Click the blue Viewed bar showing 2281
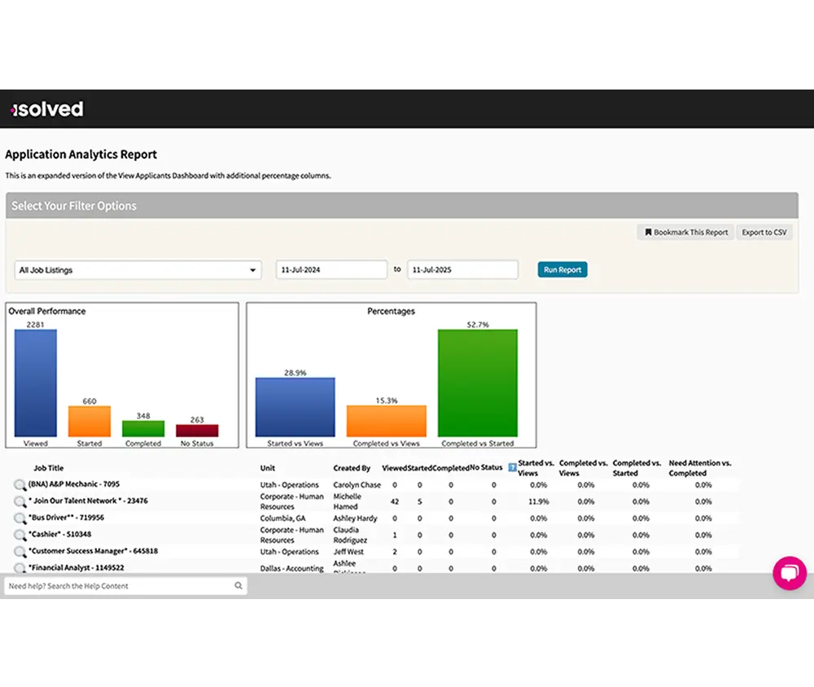 [34, 383]
